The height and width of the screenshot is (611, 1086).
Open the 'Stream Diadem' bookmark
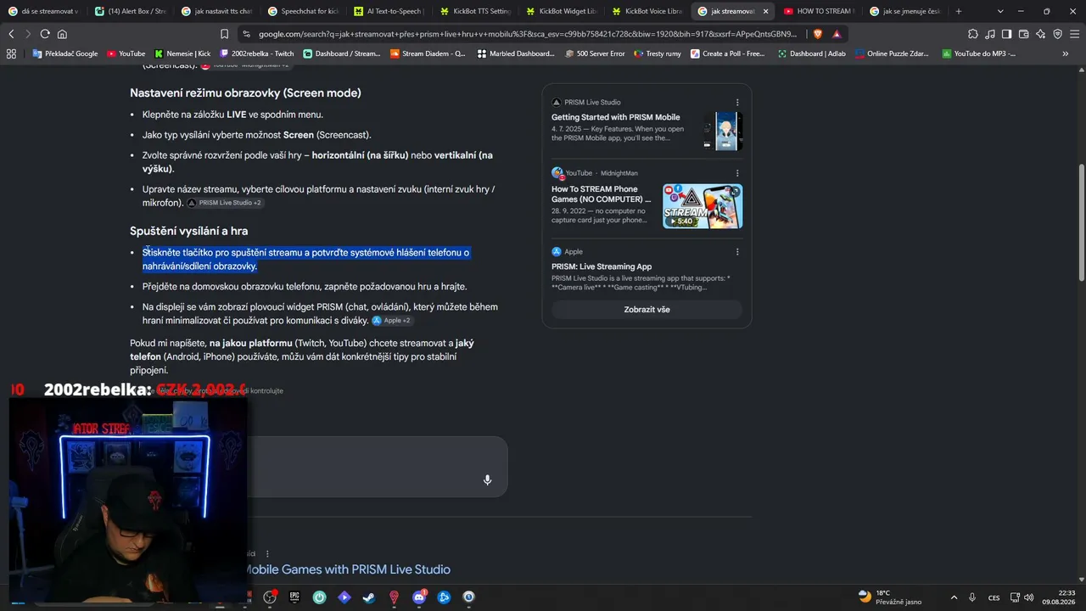[428, 53]
